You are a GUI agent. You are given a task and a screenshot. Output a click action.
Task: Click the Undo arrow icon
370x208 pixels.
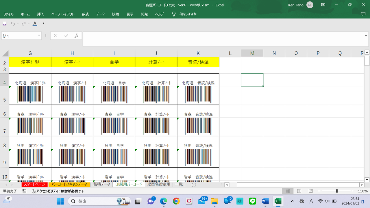point(13,23)
